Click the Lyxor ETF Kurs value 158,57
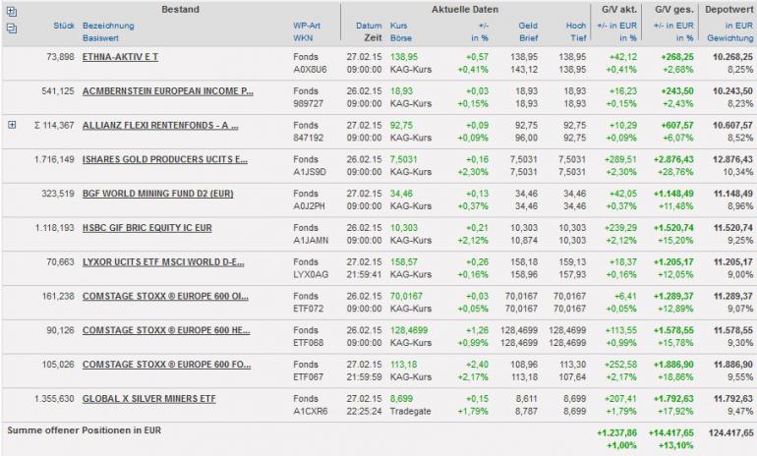757x456 pixels. coord(404,263)
